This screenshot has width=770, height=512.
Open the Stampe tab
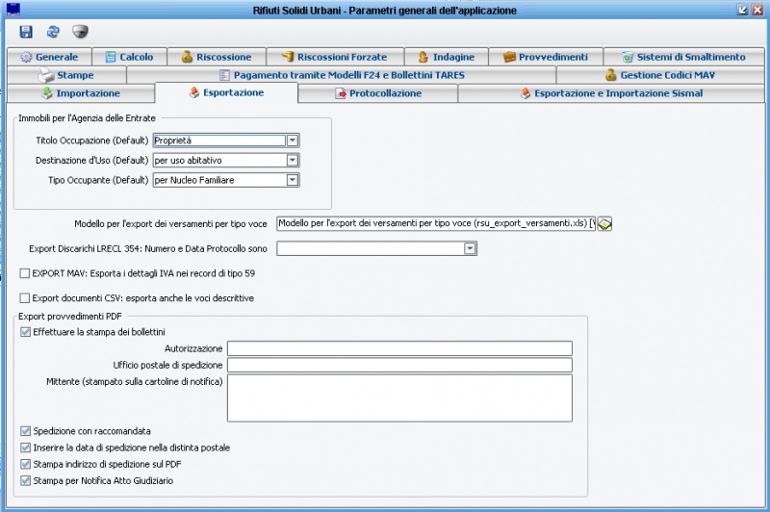coord(66,75)
